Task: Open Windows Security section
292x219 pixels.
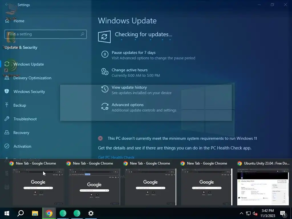Action: point(29,92)
